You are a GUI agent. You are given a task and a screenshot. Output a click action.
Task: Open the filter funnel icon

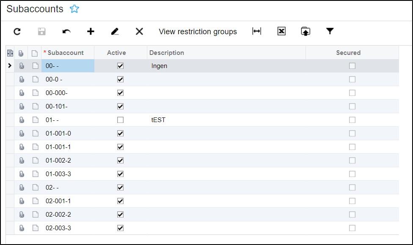[x=330, y=31]
